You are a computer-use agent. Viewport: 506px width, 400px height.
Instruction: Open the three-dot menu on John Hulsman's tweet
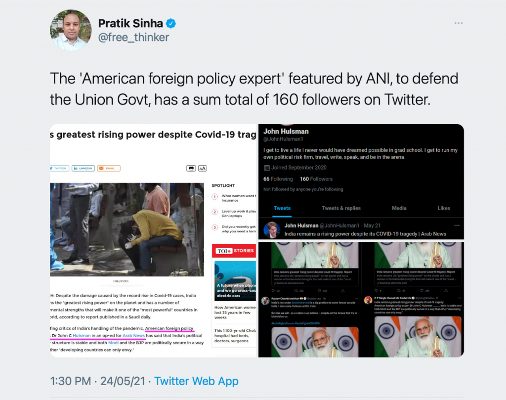[457, 225]
